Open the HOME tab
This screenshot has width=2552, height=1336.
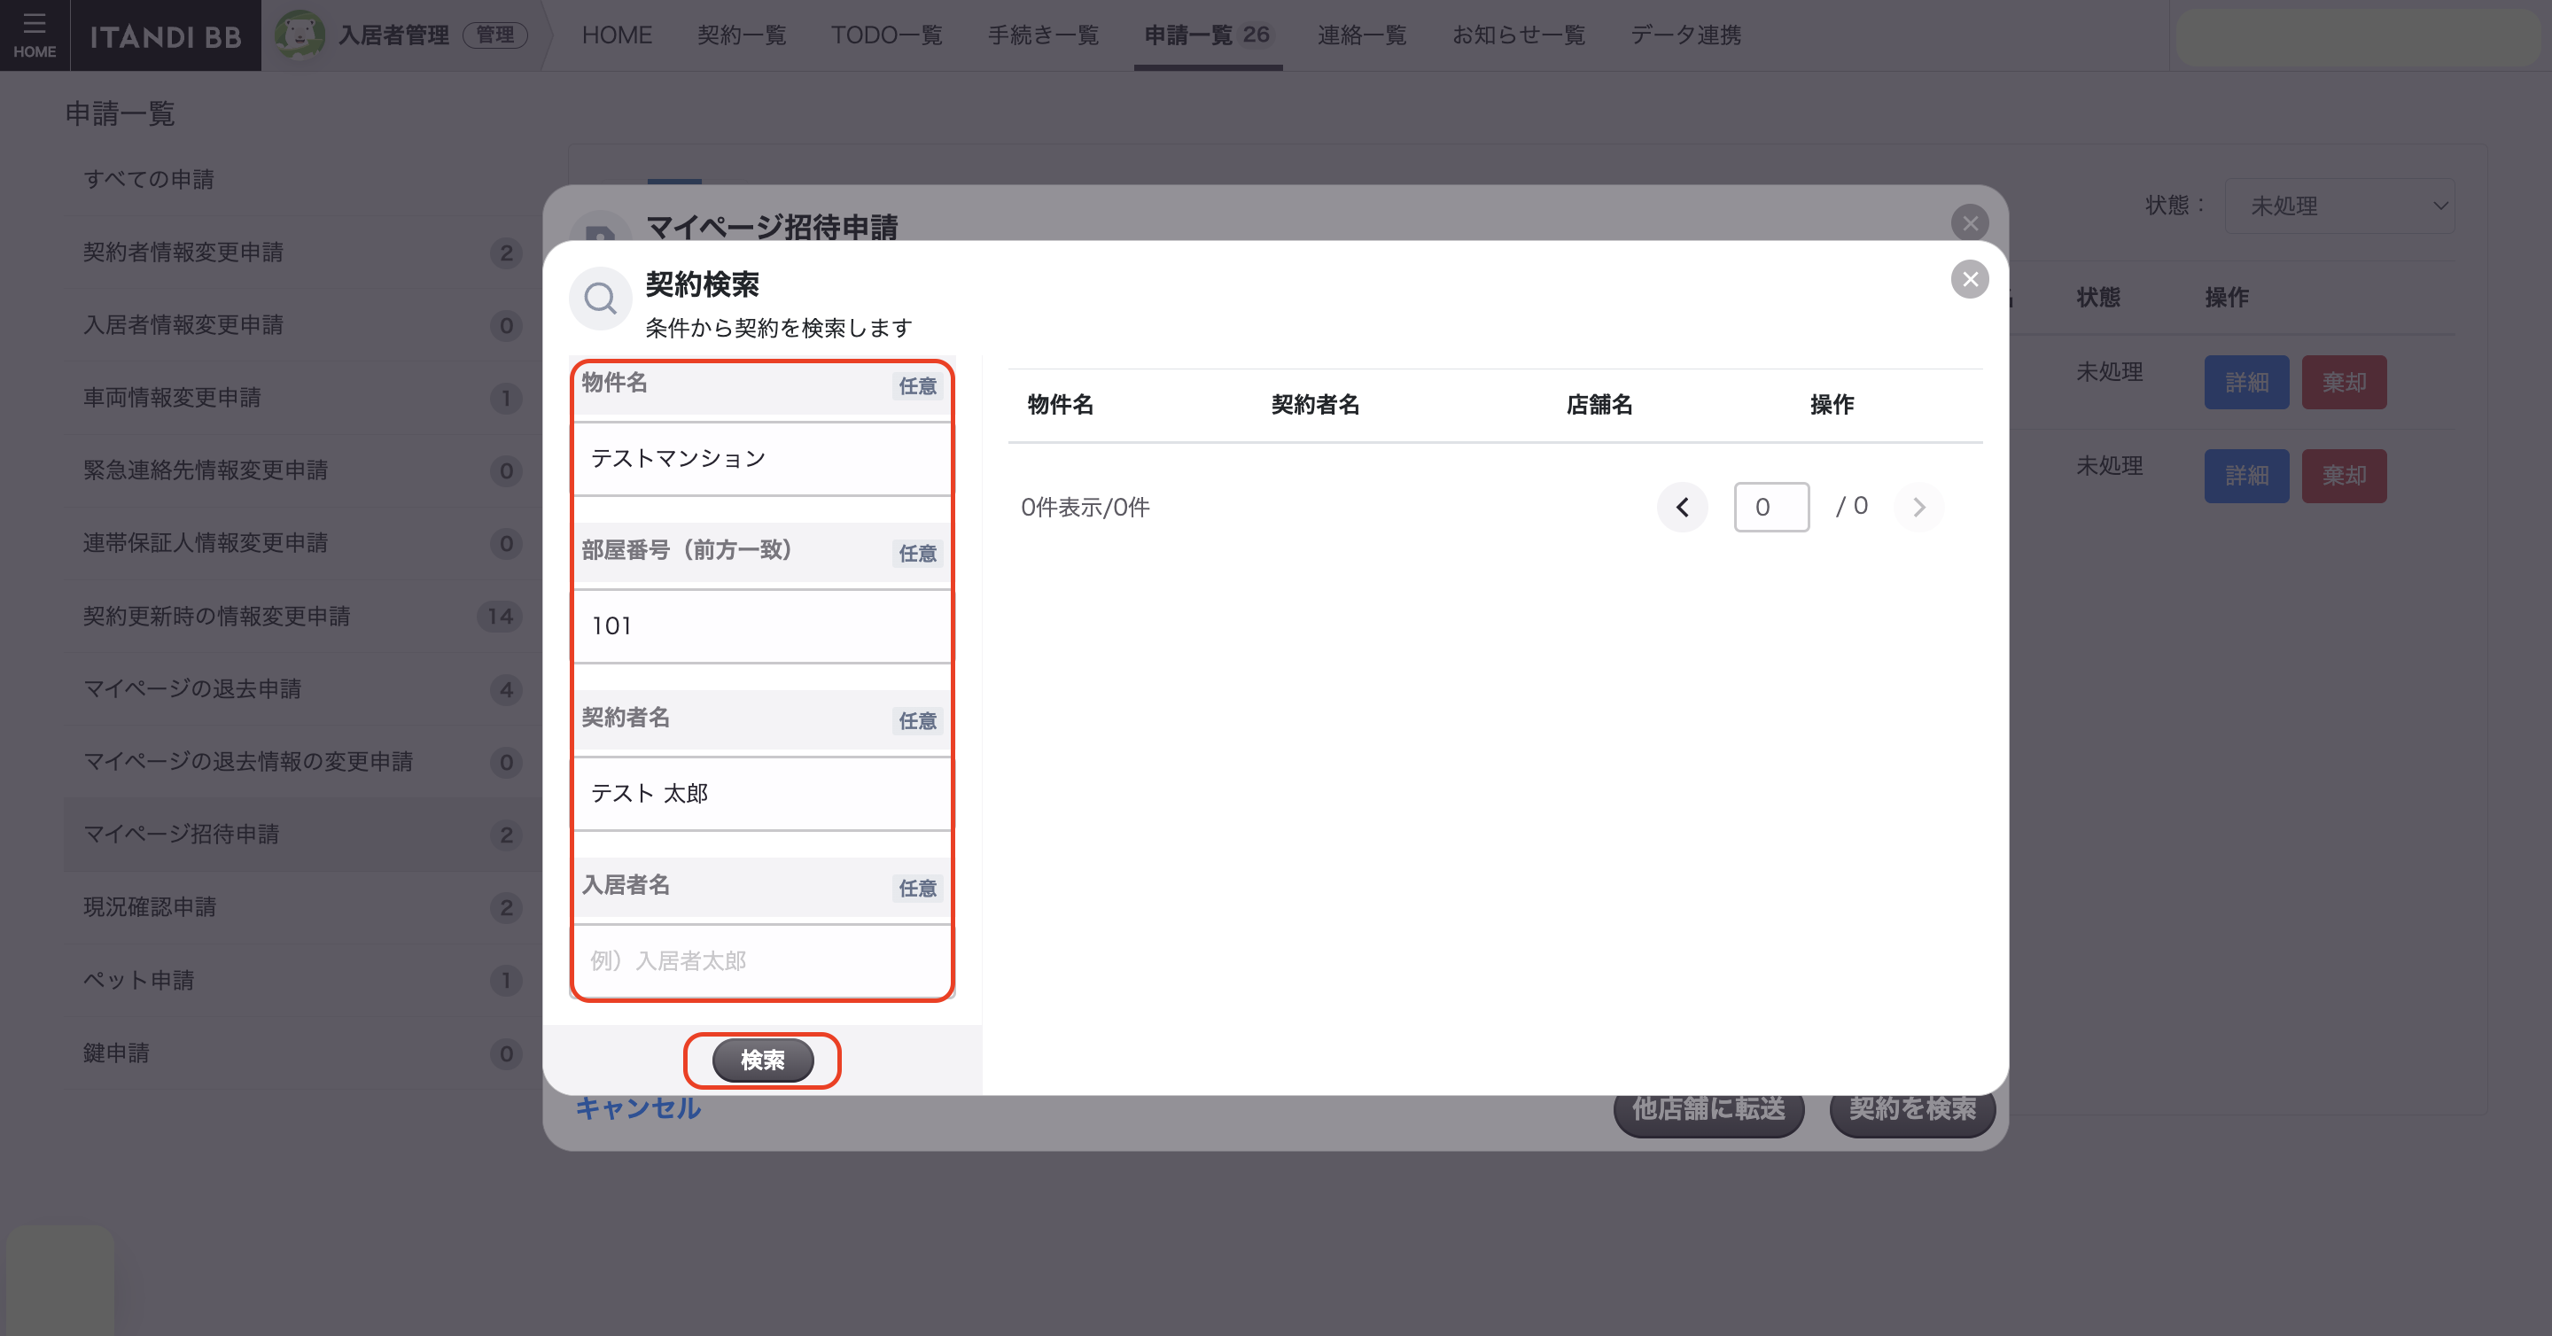(x=616, y=35)
